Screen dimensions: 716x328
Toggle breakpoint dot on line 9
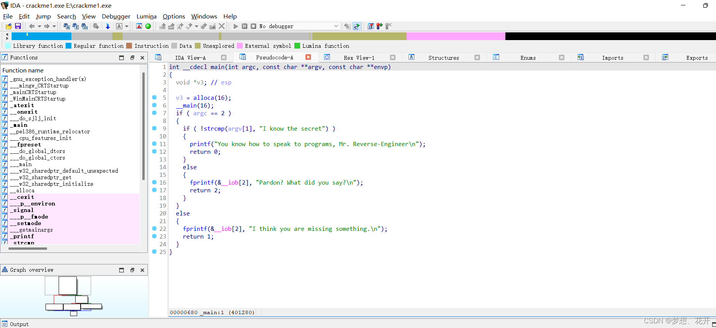[154, 128]
